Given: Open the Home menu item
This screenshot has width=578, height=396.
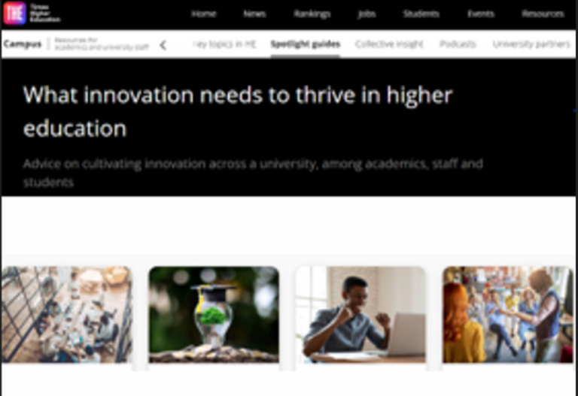Looking at the screenshot, I should coord(204,14).
